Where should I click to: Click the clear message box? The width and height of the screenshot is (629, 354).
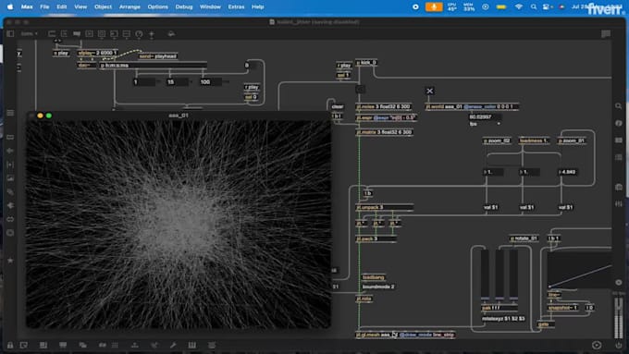[x=338, y=106]
